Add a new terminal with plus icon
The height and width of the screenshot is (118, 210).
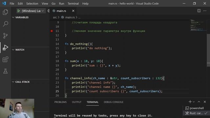[x=190, y=102]
